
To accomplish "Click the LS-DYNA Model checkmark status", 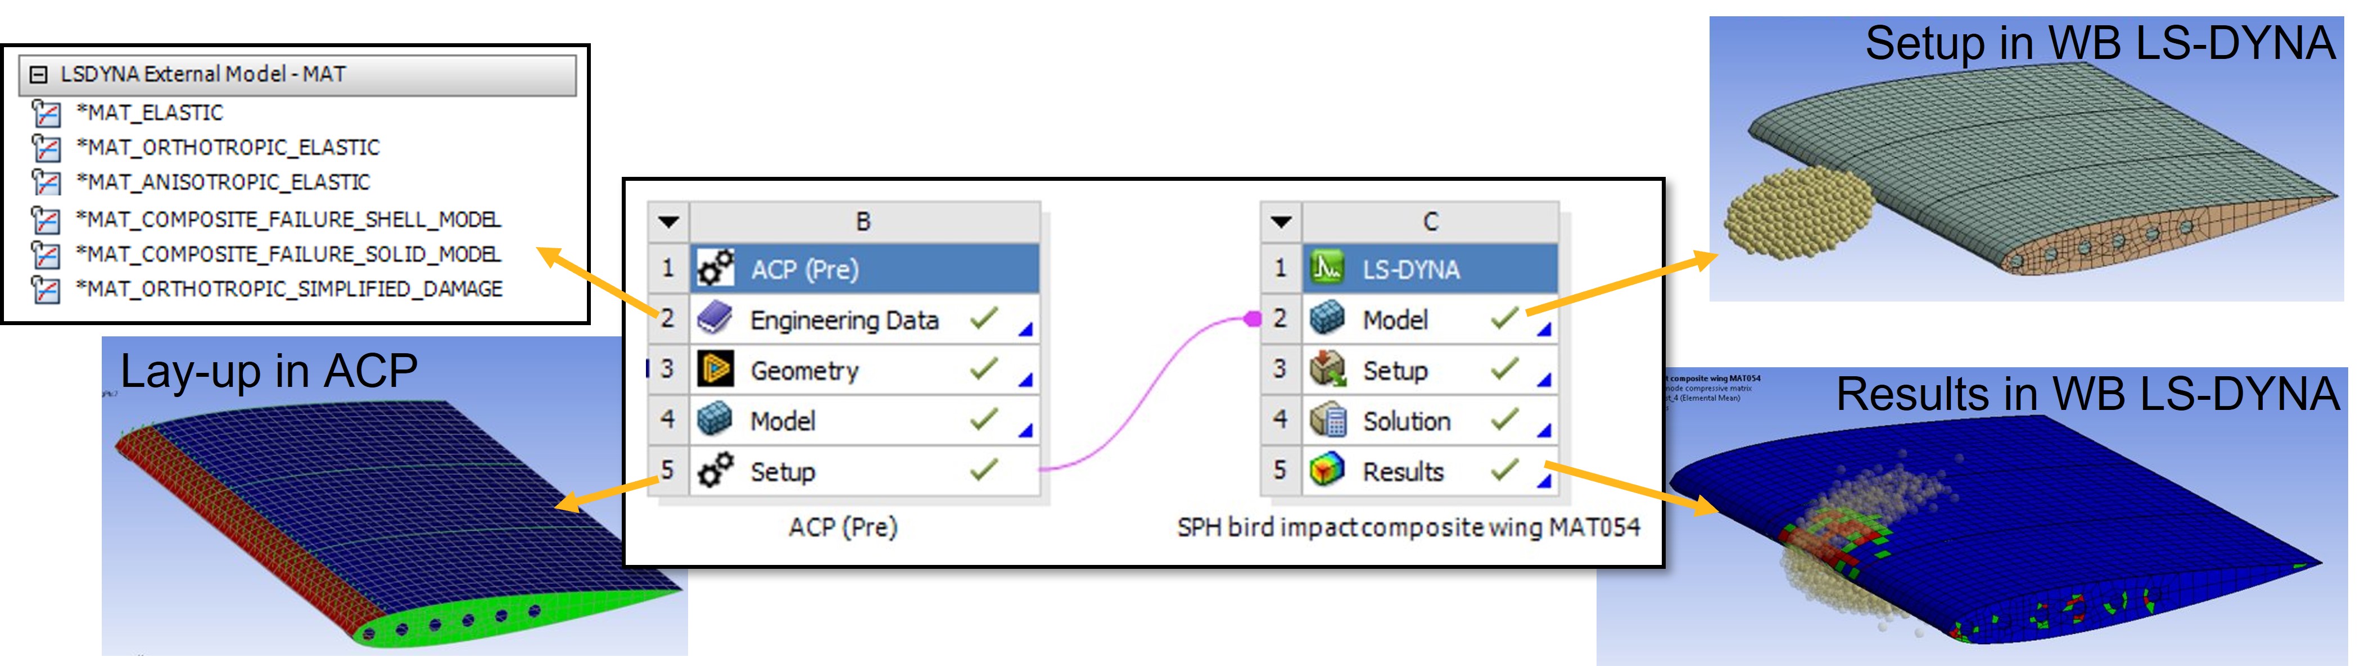I will tap(1504, 319).
